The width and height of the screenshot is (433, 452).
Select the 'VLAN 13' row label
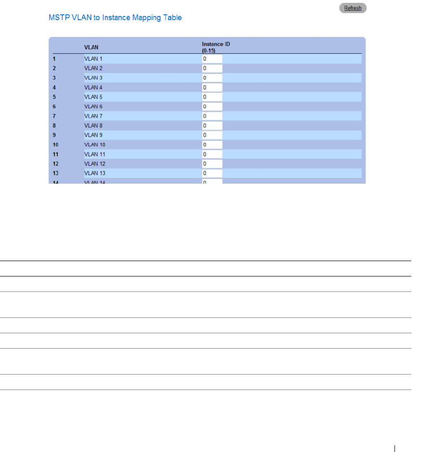[x=95, y=173]
